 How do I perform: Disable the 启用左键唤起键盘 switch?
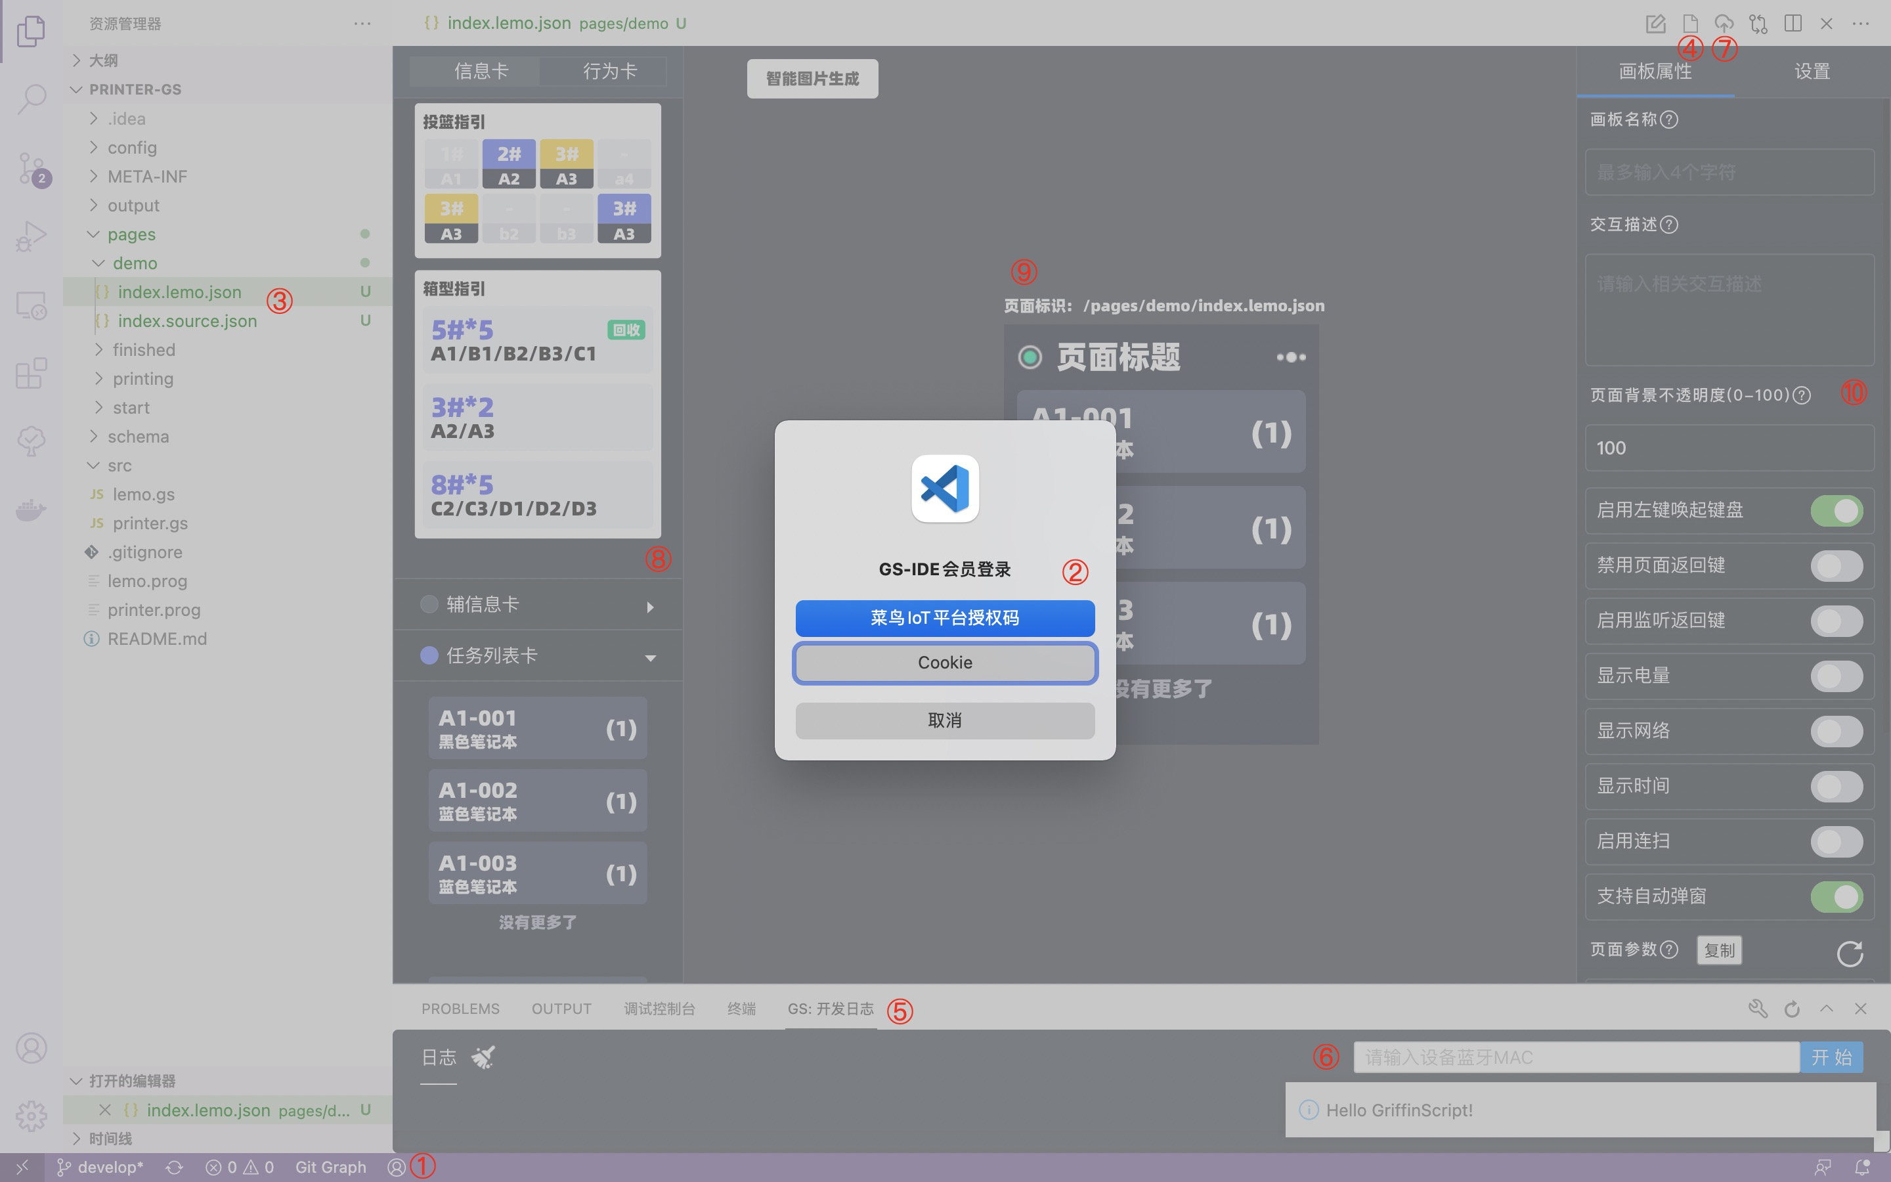1837,510
